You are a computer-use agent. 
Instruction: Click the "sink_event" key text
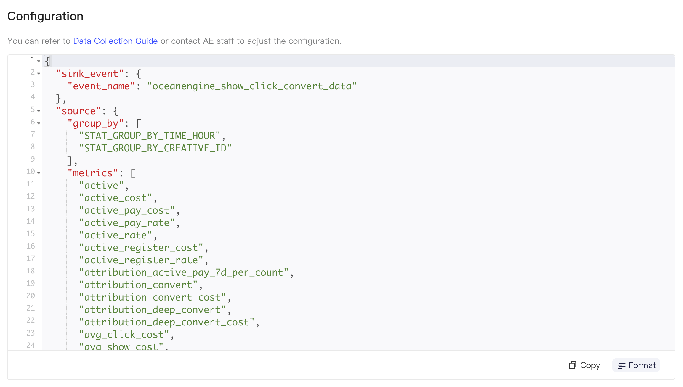(90, 74)
